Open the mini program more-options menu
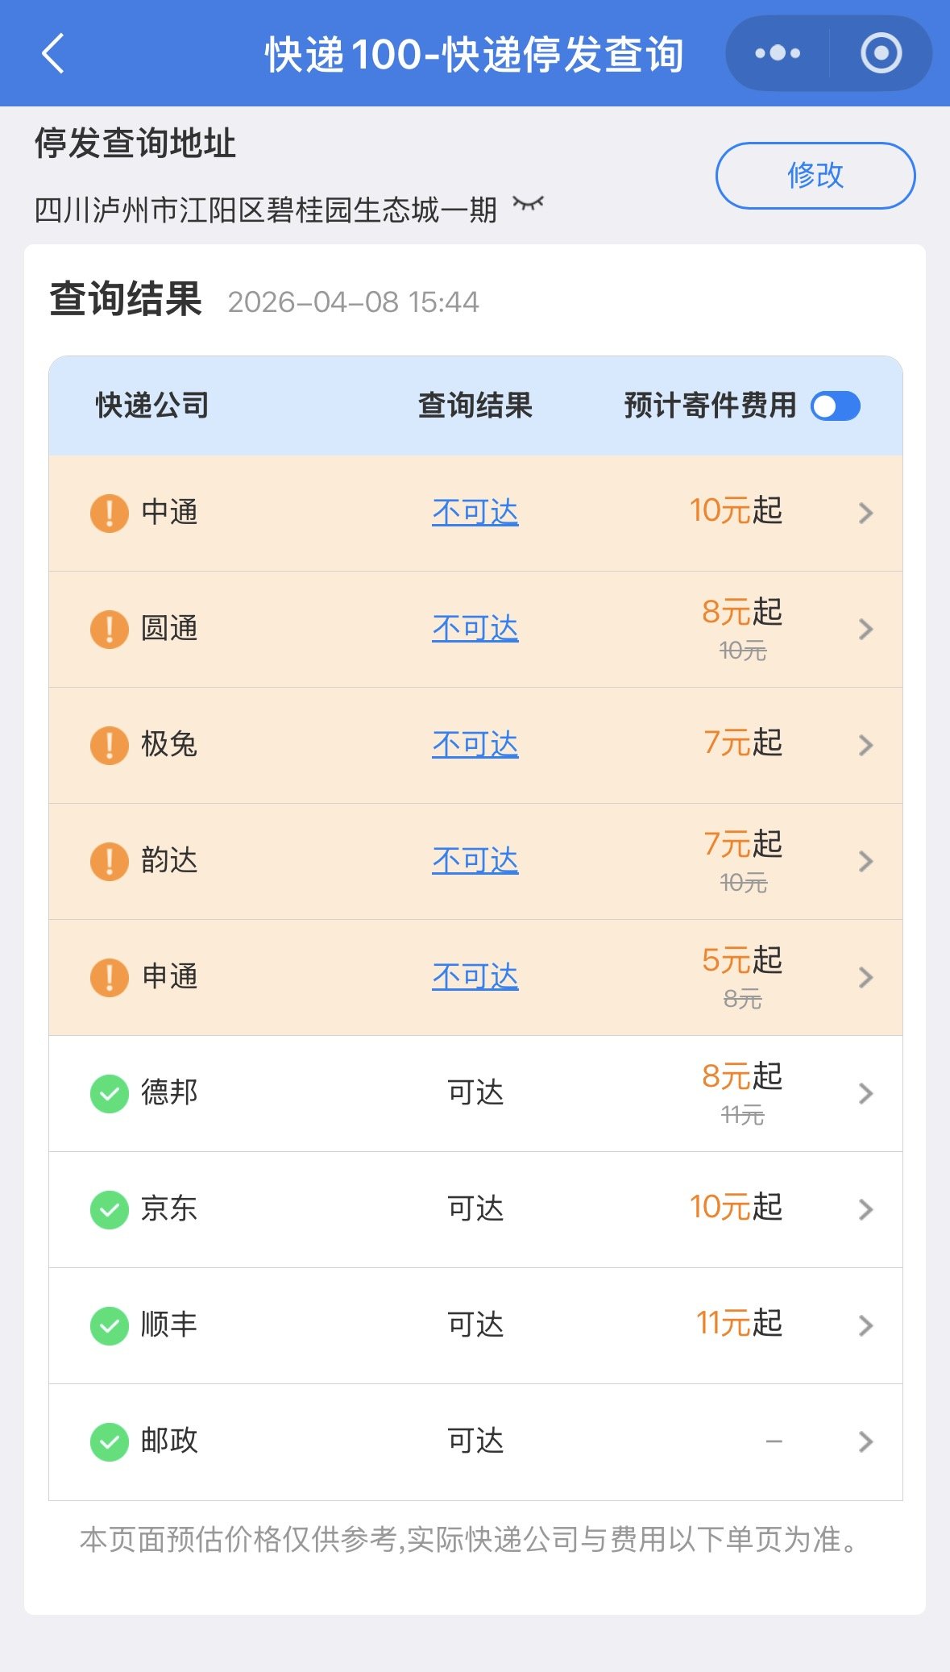Viewport: 950px width, 1672px height. (778, 54)
